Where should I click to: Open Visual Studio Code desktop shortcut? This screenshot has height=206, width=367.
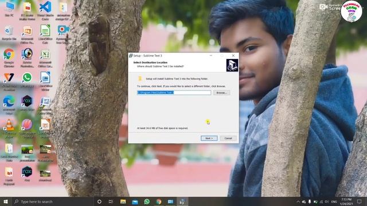[x=45, y=10]
